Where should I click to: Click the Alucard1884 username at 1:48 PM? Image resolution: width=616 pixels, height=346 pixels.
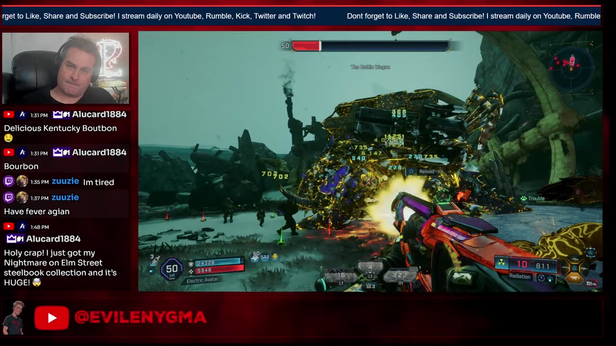coord(53,239)
